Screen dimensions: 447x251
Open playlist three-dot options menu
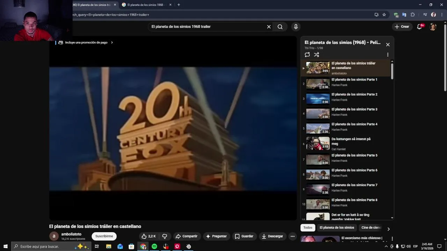(x=388, y=55)
